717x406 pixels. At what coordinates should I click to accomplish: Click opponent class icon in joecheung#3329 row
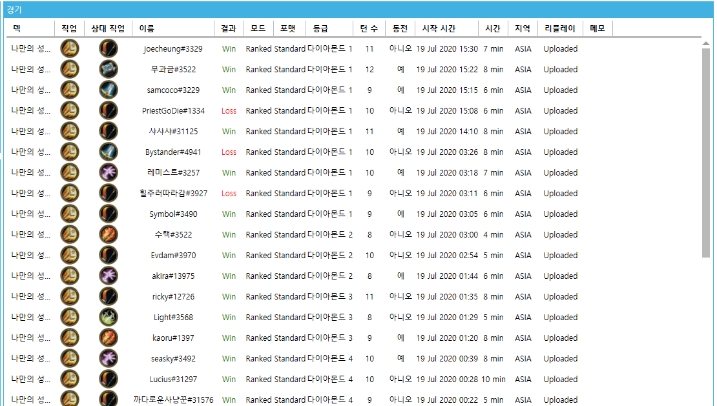[109, 49]
